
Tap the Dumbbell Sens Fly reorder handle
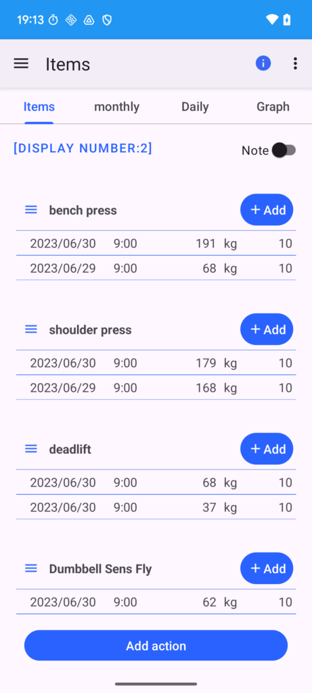(x=31, y=568)
